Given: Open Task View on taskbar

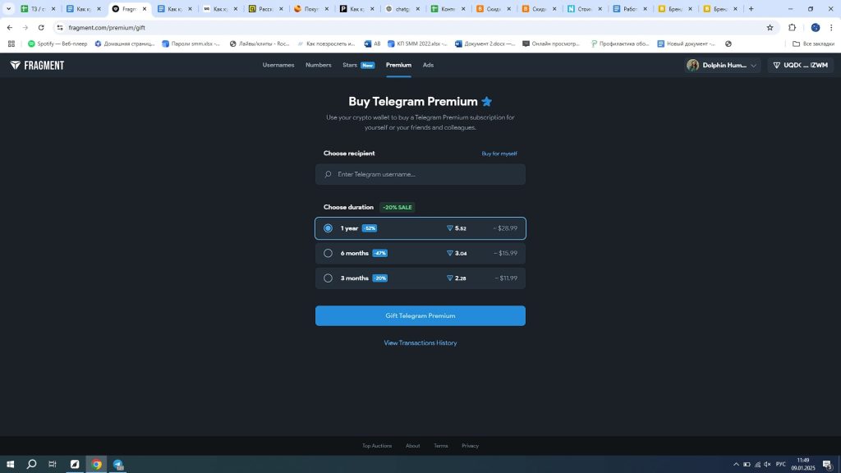Looking at the screenshot, I should coord(53,465).
